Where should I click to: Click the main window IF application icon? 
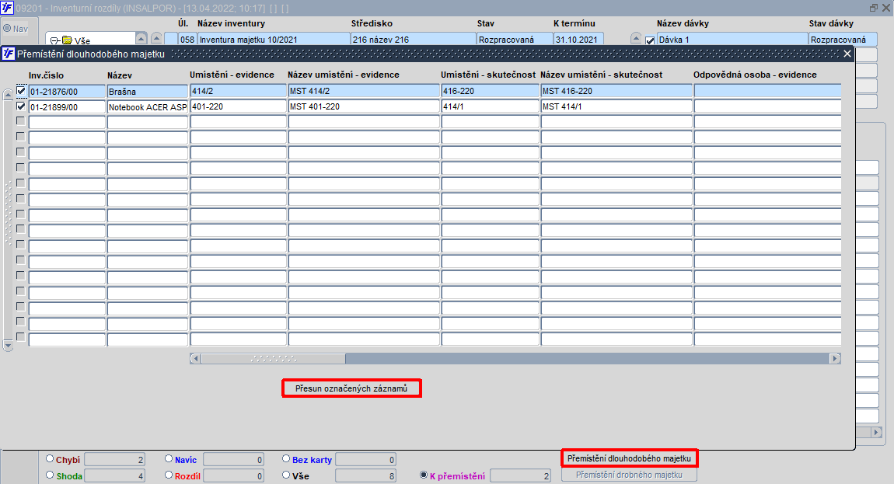tap(7, 8)
